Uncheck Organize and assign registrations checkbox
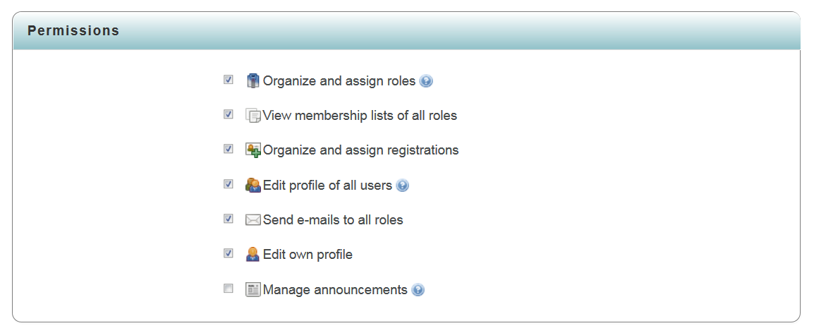 (229, 149)
